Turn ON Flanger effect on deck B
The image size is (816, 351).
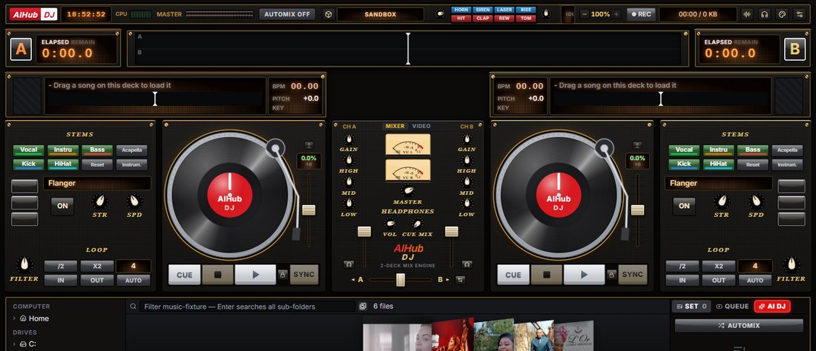pos(684,206)
